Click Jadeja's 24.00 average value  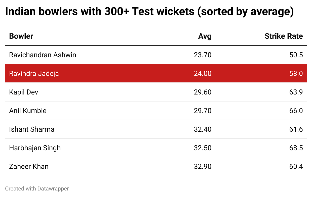[x=203, y=73]
